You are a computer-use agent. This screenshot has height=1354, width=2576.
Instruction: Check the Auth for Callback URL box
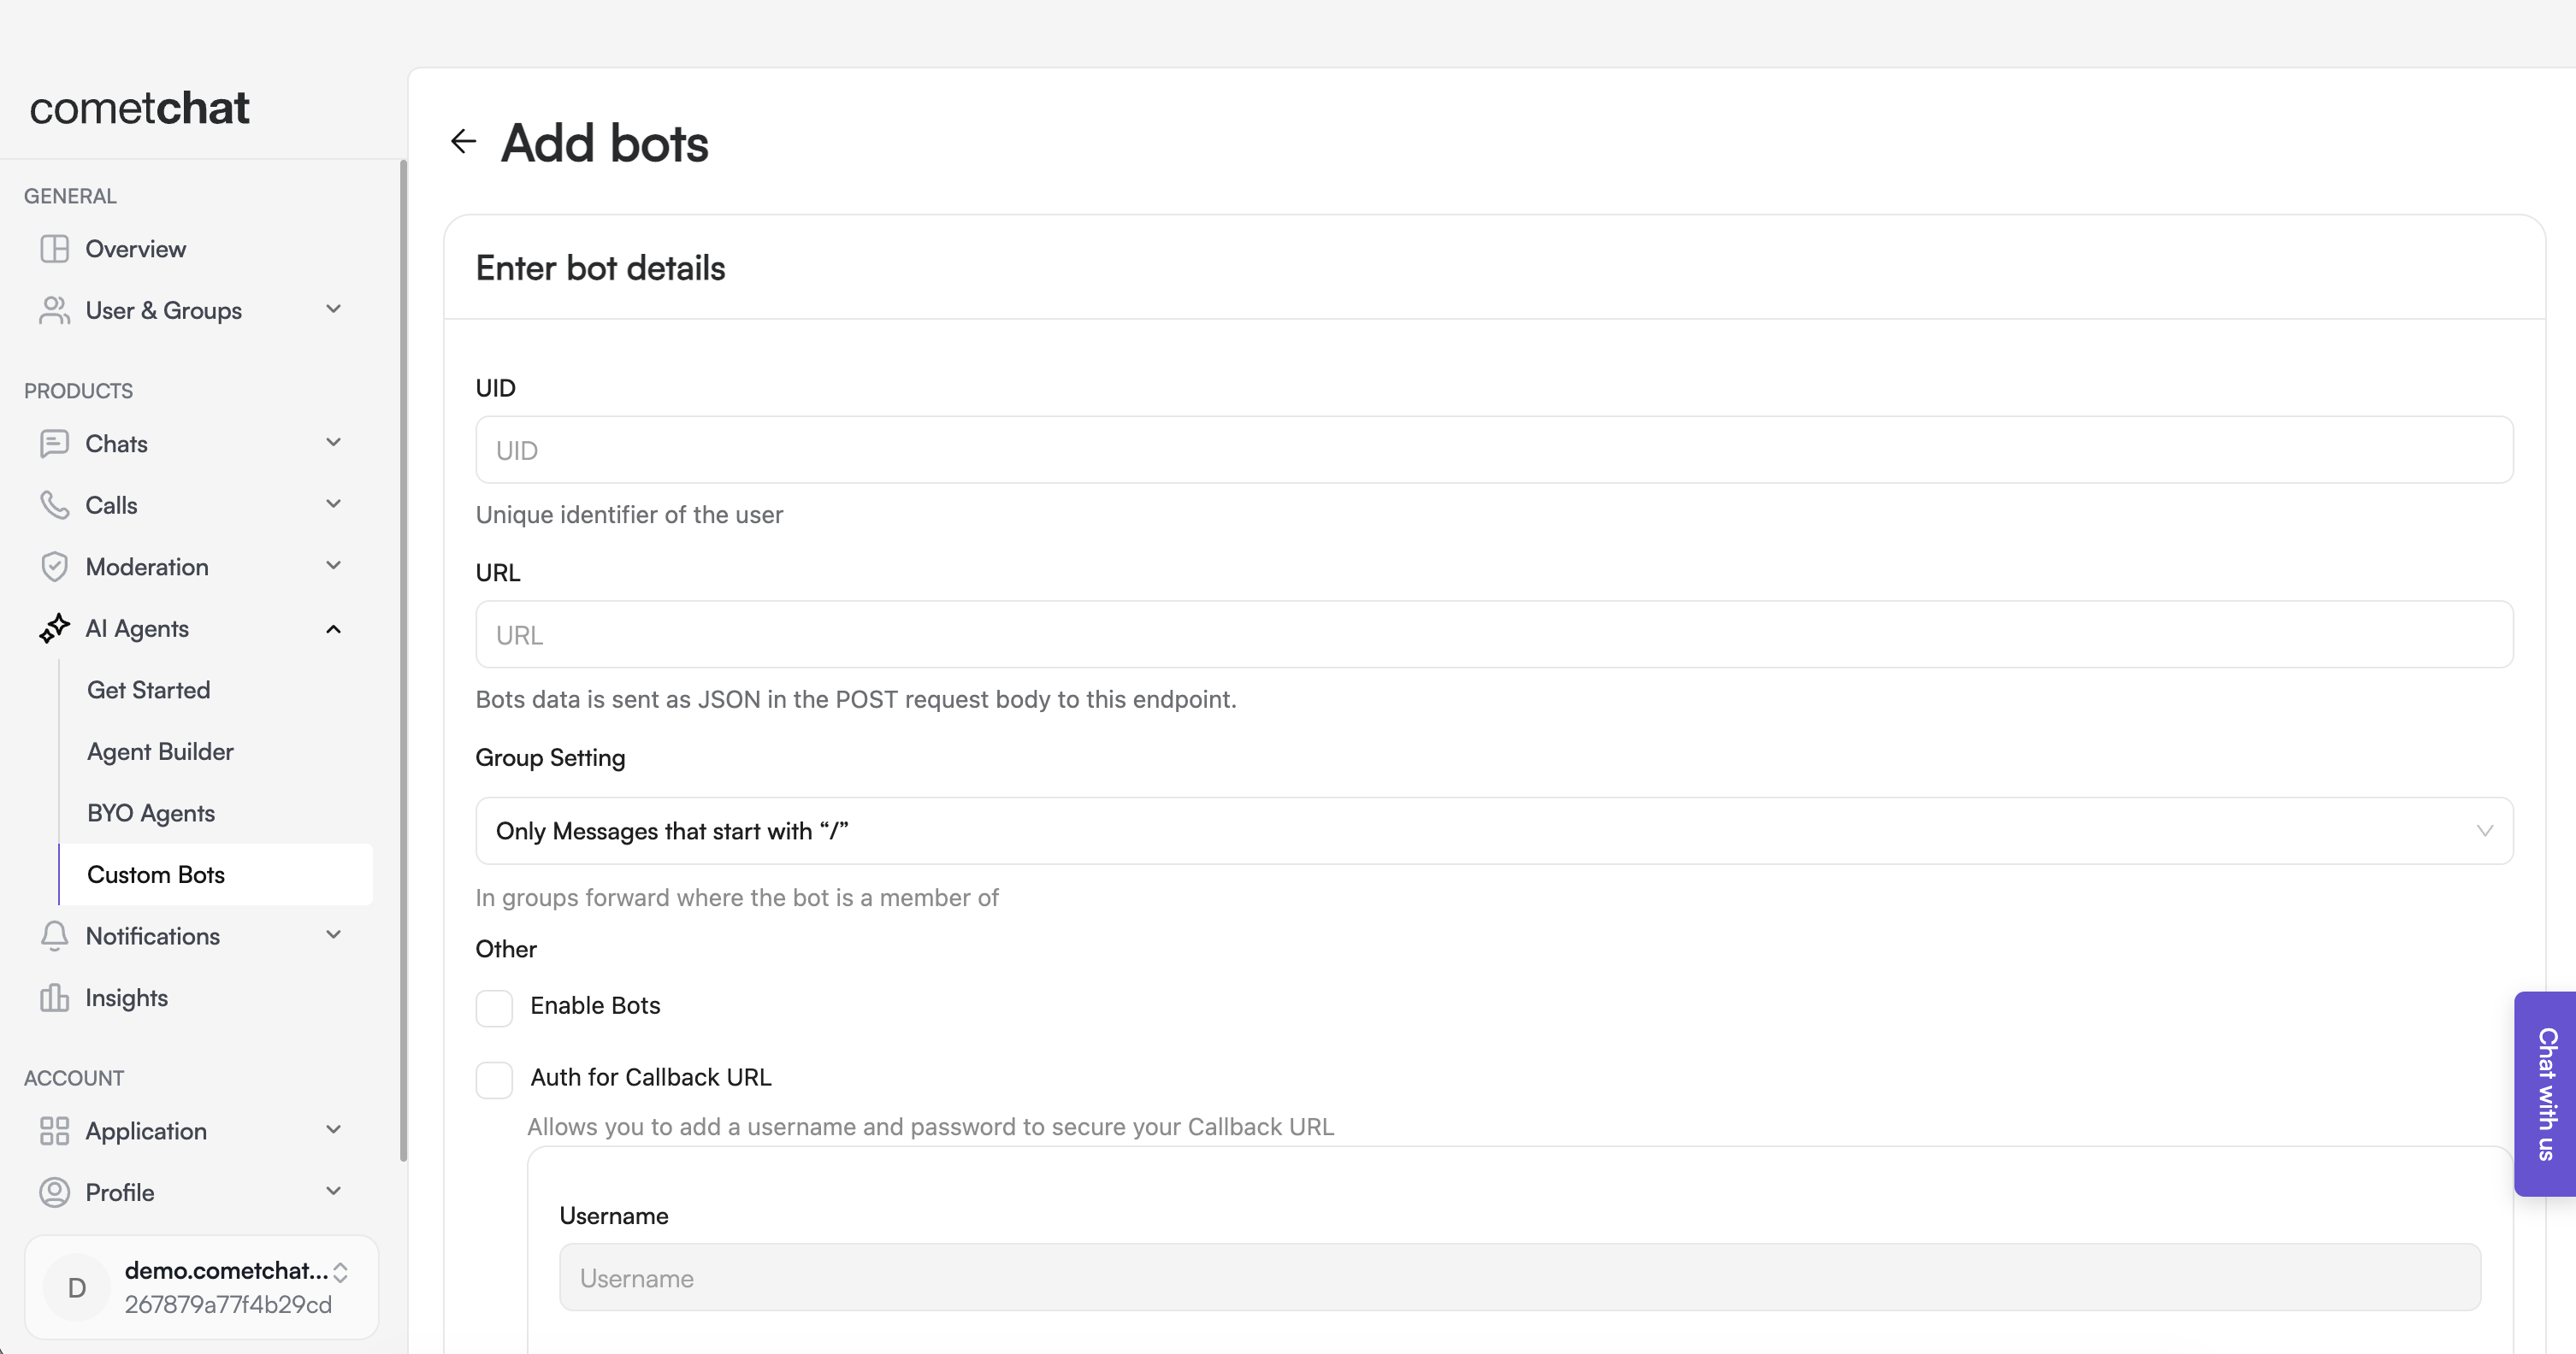(x=494, y=1080)
